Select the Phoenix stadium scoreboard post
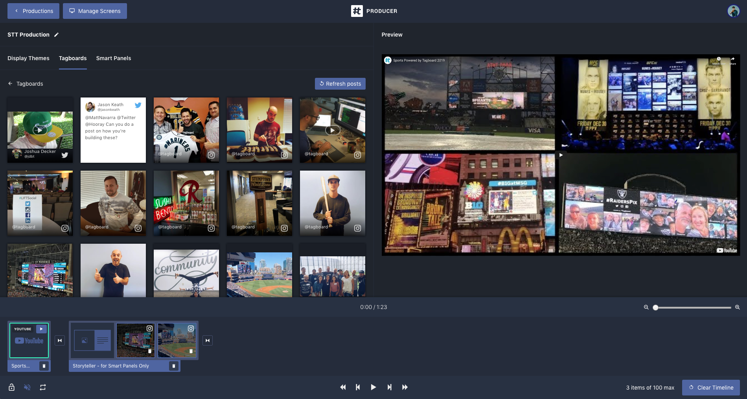747x399 pixels. 40,270
